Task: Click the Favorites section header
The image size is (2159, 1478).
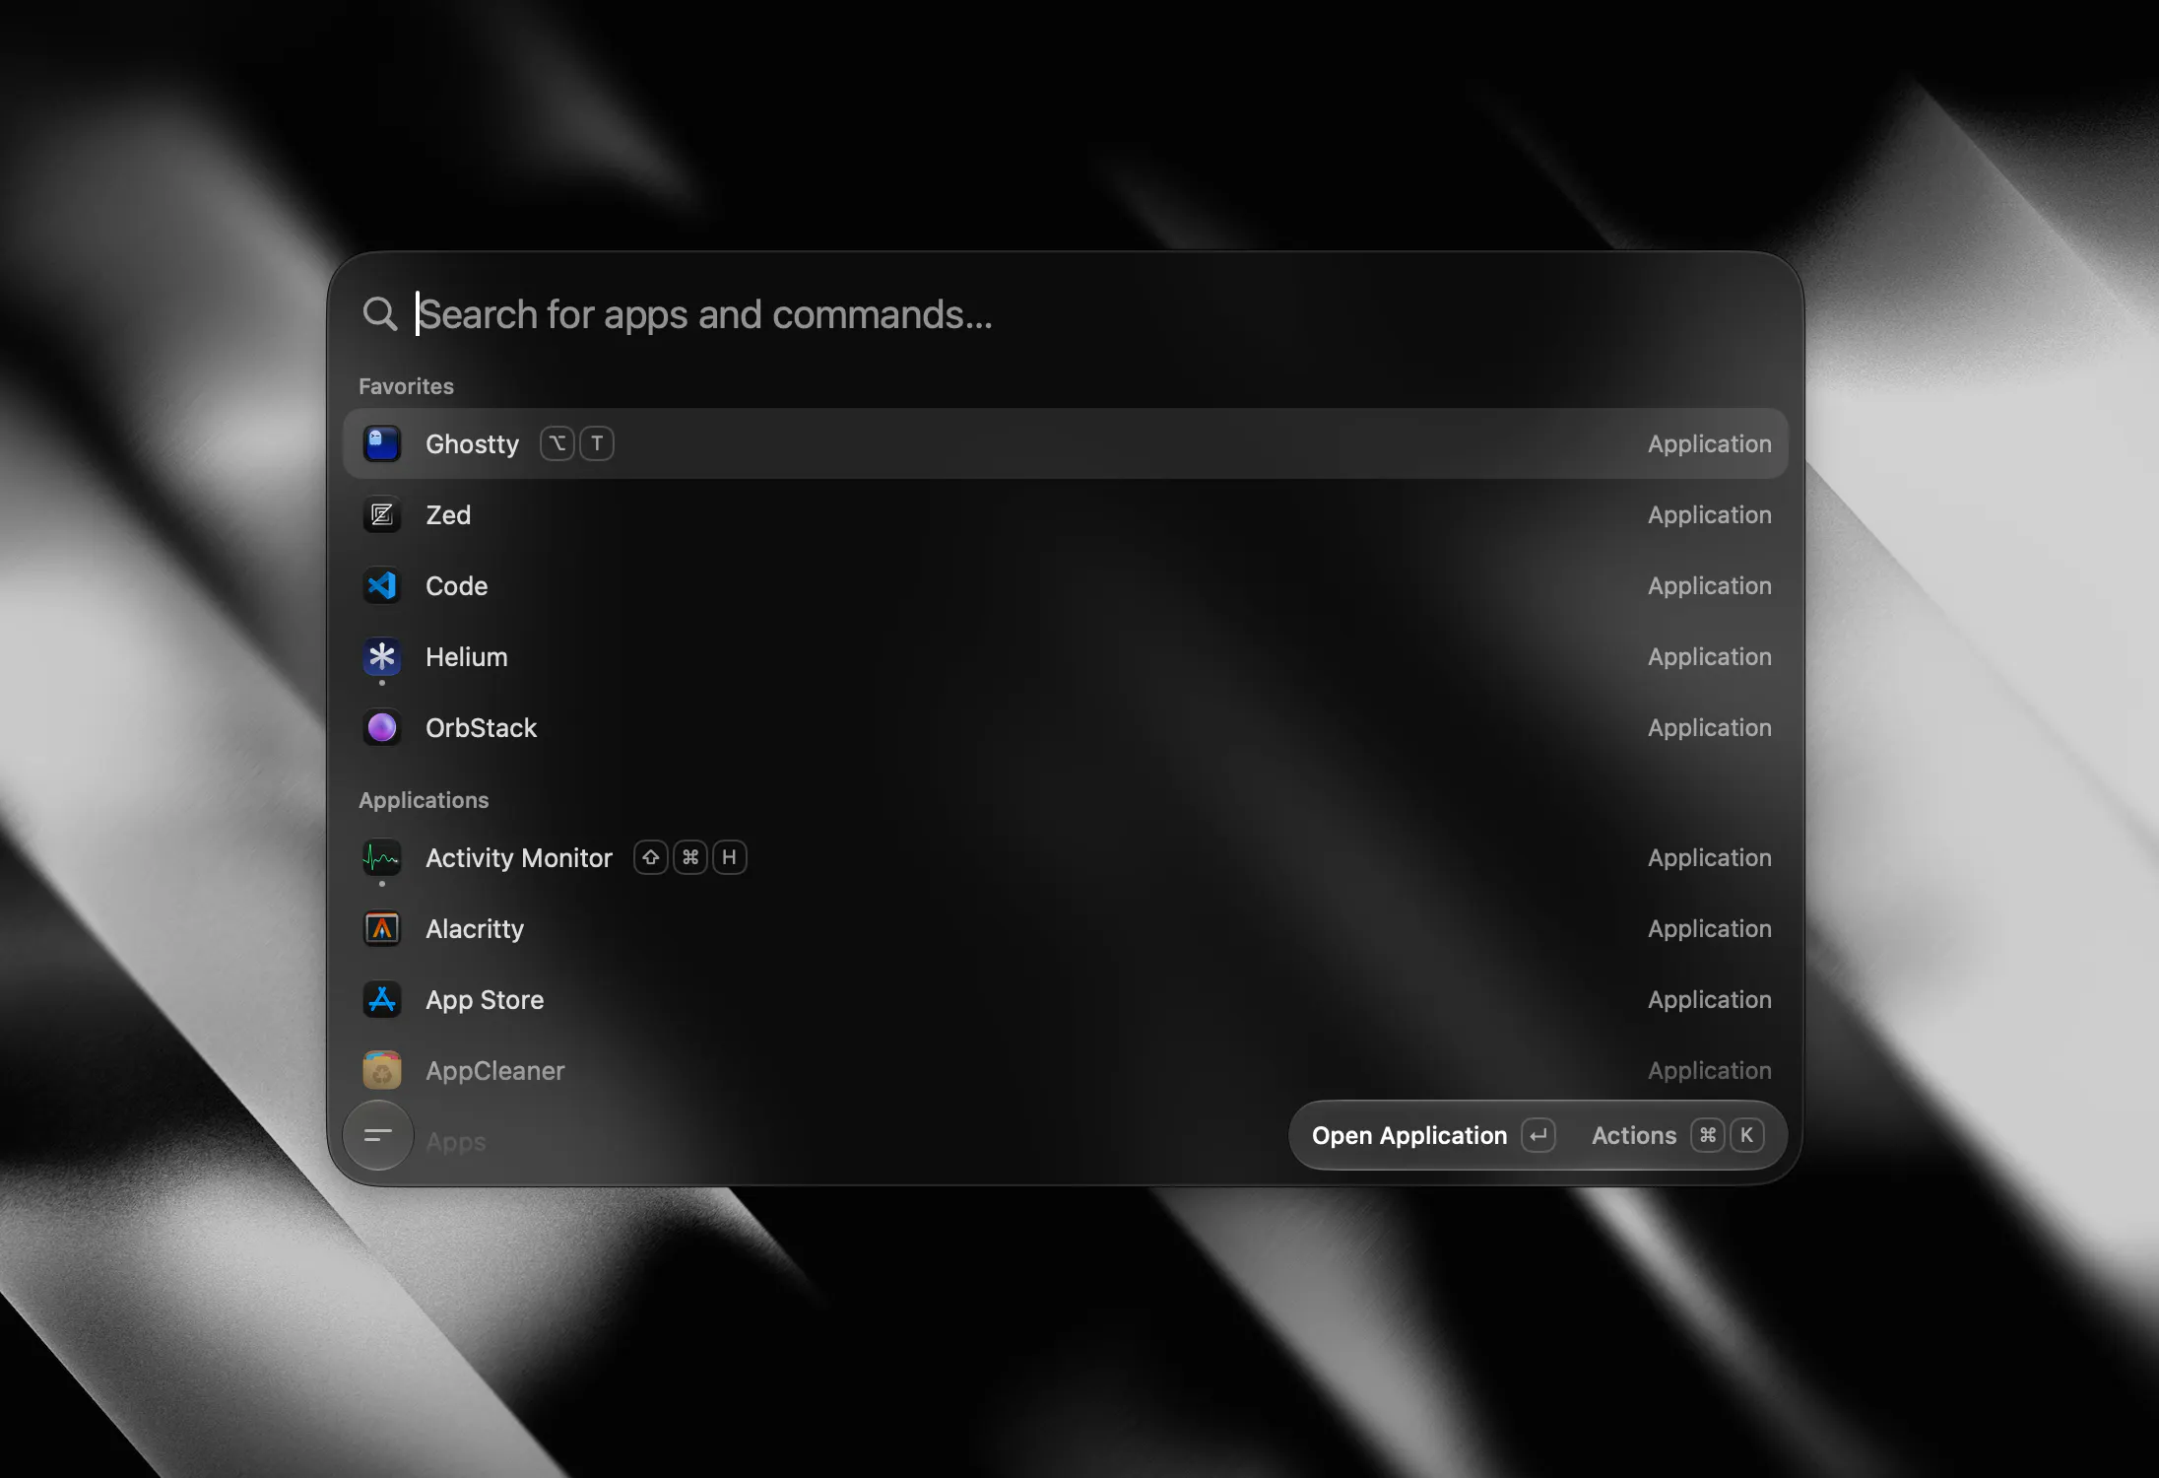Action: click(x=406, y=386)
